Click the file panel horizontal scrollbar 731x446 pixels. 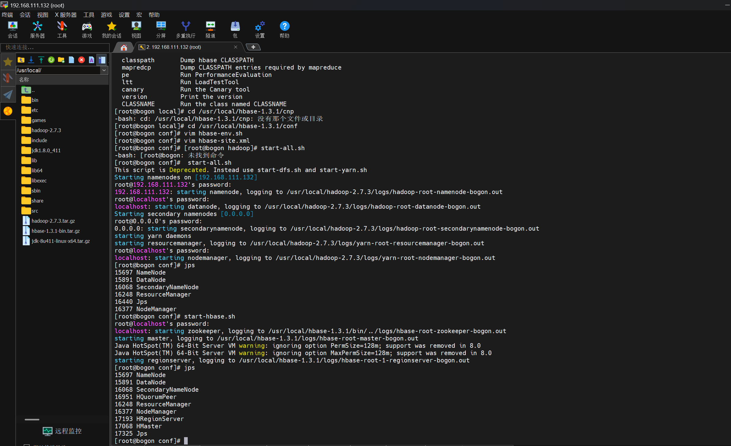(x=32, y=419)
